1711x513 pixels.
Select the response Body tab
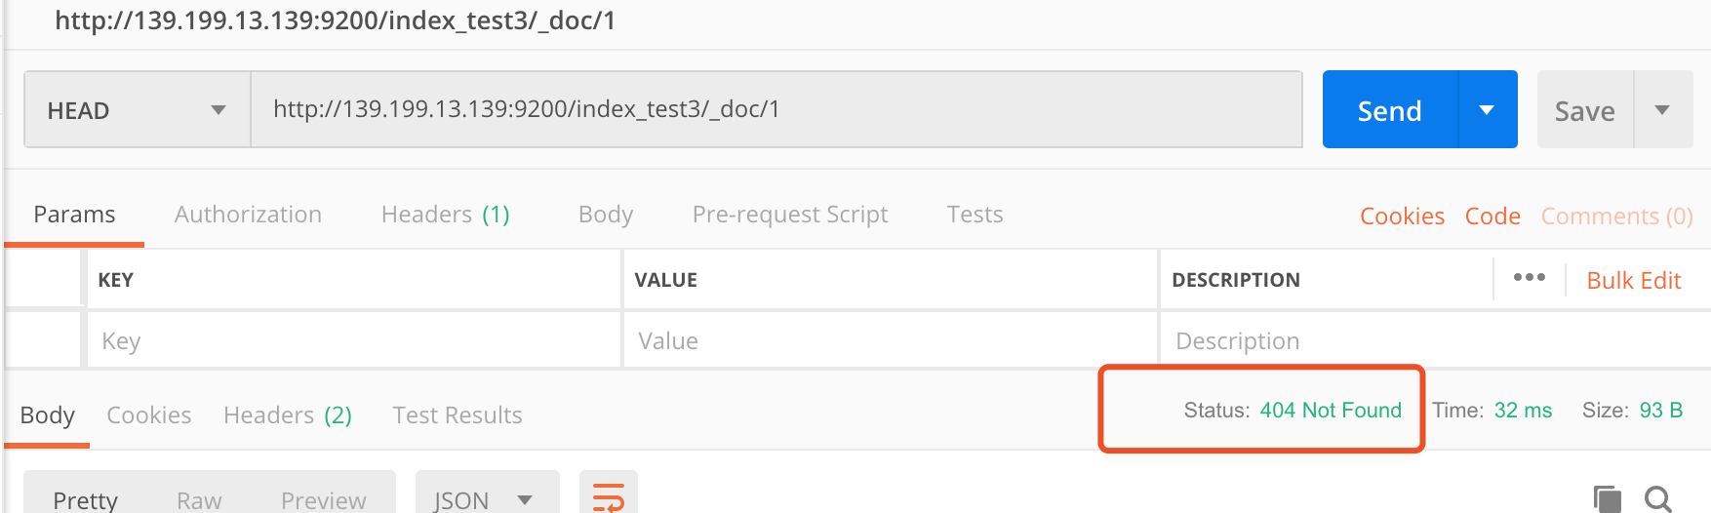(x=47, y=415)
